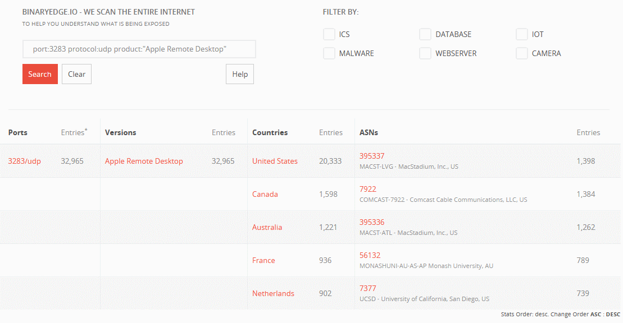Enable the CAMERA filter checkbox
Screen dimensions: 623x323
pos(522,54)
